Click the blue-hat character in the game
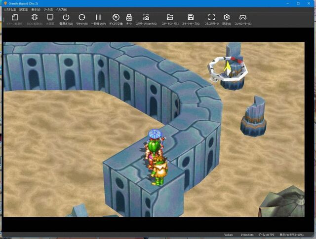The width and height of the screenshot is (316, 239). click(155, 135)
